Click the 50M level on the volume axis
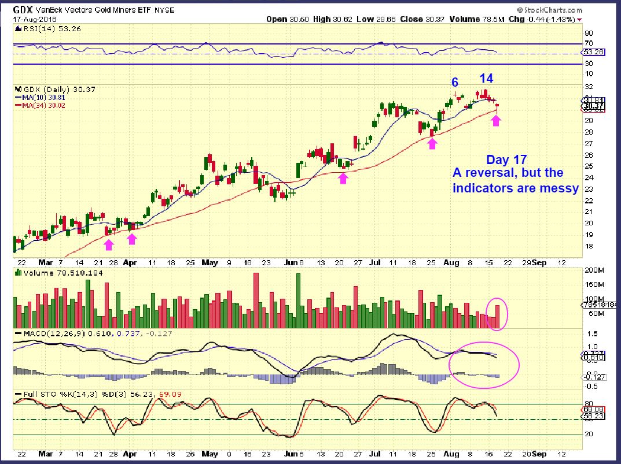This screenshot has height=464, width=621. click(x=596, y=314)
